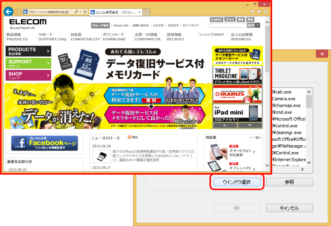The width and height of the screenshot is (331, 226).
Task: Open 製品情報 PRODUCTS menu
Action: (17, 37)
